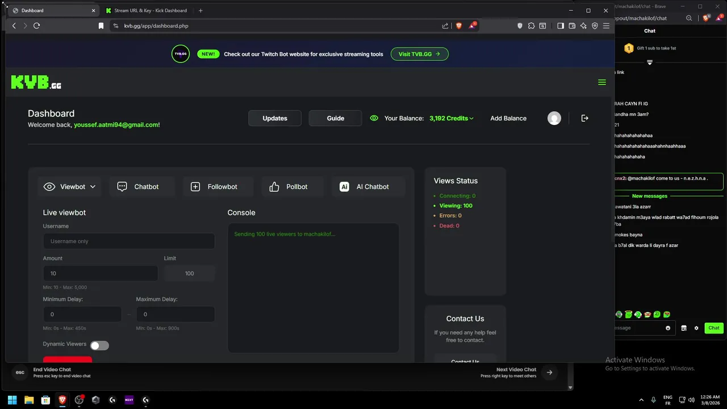The image size is (727, 409).
Task: Click the TVB.GG round logo in banner
Action: [181, 54]
